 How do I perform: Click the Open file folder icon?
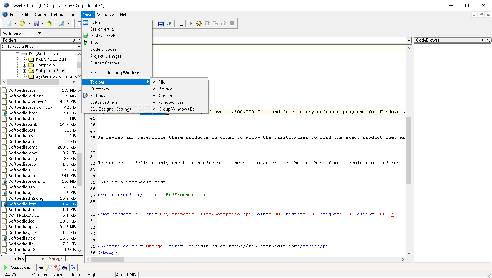[22, 23]
